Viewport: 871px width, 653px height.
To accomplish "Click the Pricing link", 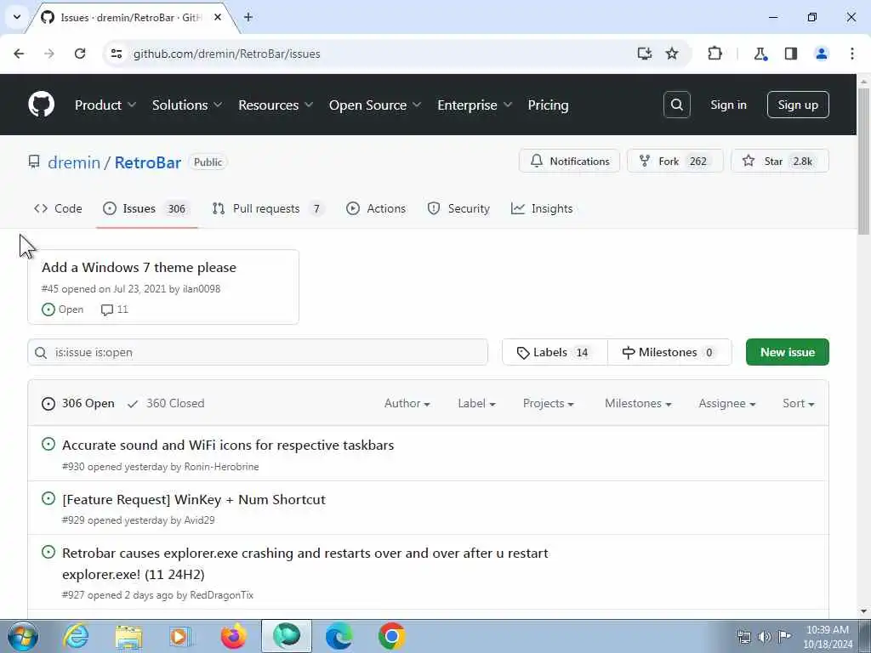I will (x=548, y=105).
